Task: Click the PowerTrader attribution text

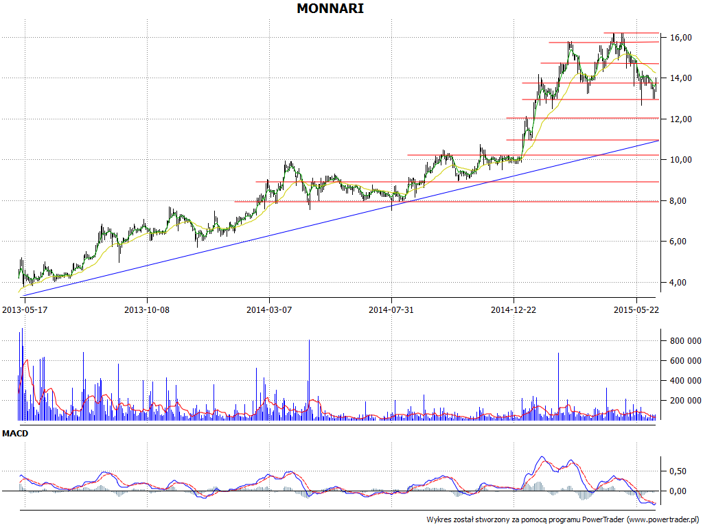Action: click(563, 520)
